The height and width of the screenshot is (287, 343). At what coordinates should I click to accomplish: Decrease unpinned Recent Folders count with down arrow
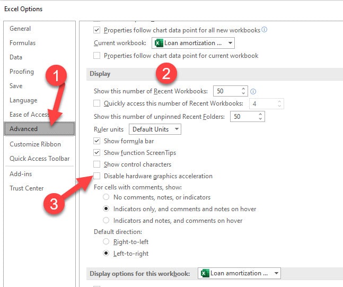[260, 119]
